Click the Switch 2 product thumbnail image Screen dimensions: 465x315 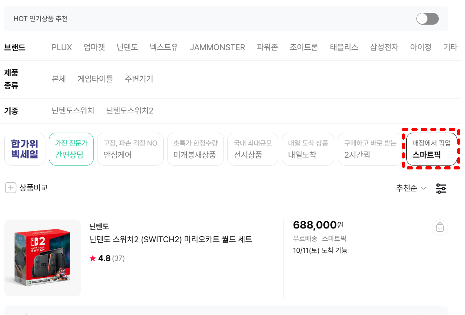[43, 258]
